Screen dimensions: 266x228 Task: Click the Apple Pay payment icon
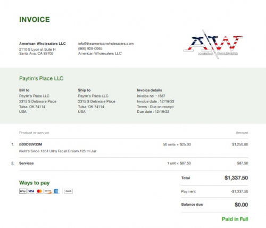[x=23, y=191]
